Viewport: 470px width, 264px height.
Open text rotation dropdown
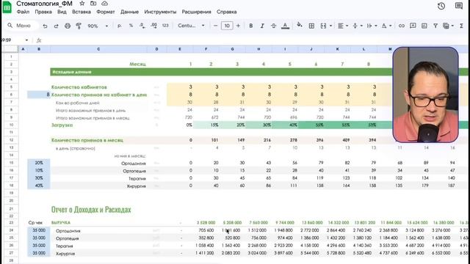pyautogui.click(x=386, y=26)
